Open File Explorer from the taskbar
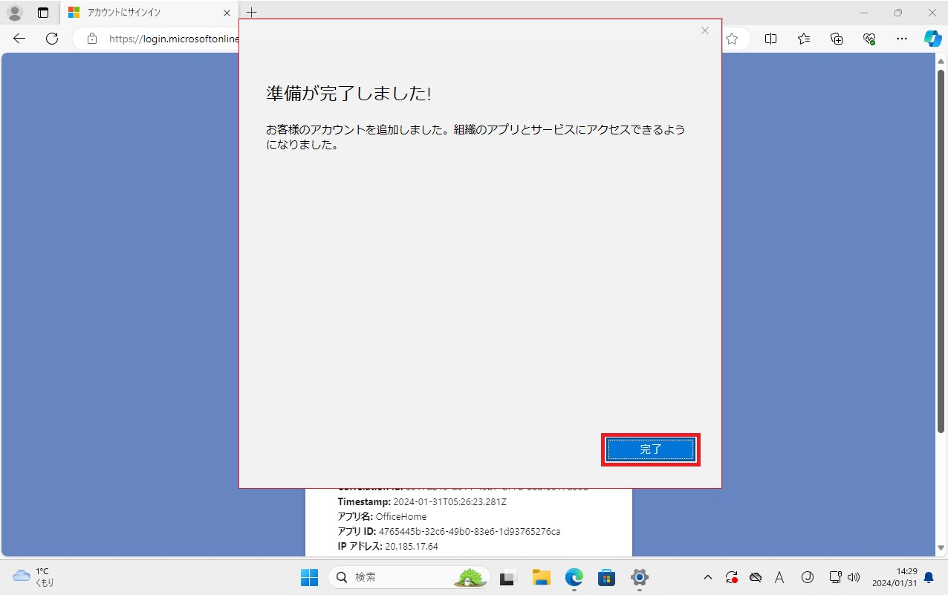Image resolution: width=948 pixels, height=595 pixels. [x=540, y=577]
